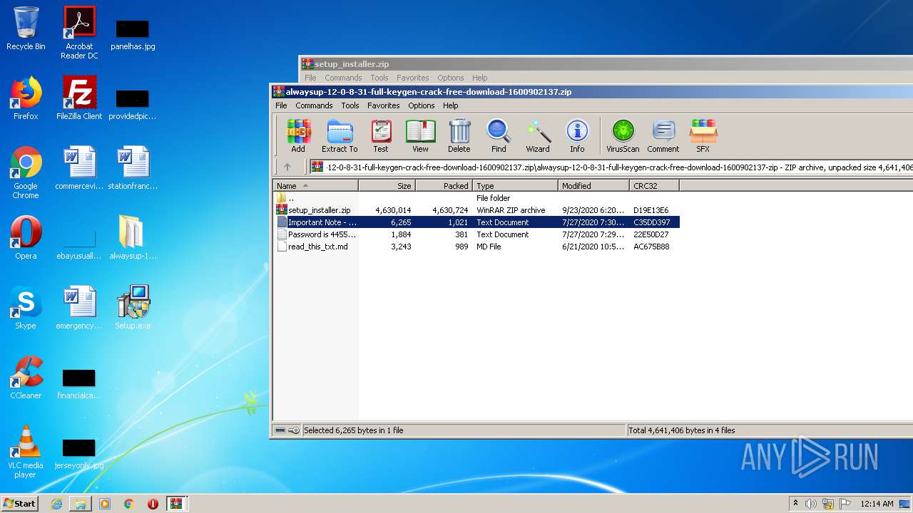The image size is (913, 513).
Task: Open the Commands menu
Action: click(x=314, y=105)
